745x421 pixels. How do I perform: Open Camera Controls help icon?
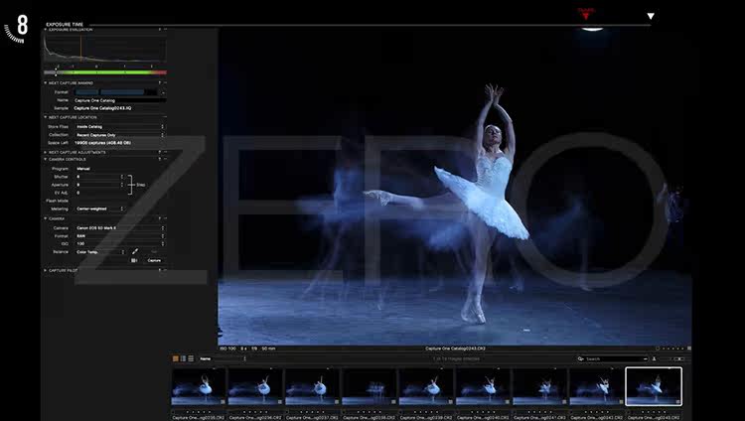coord(160,159)
